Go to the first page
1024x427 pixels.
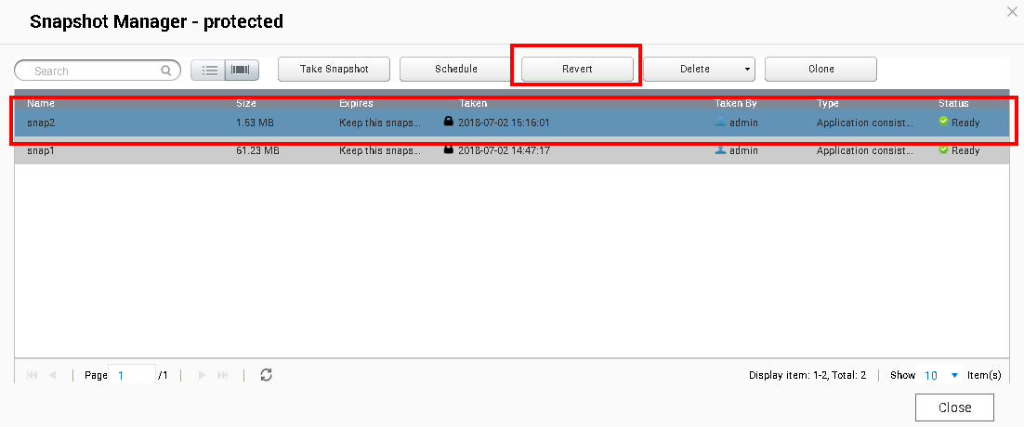[33, 375]
